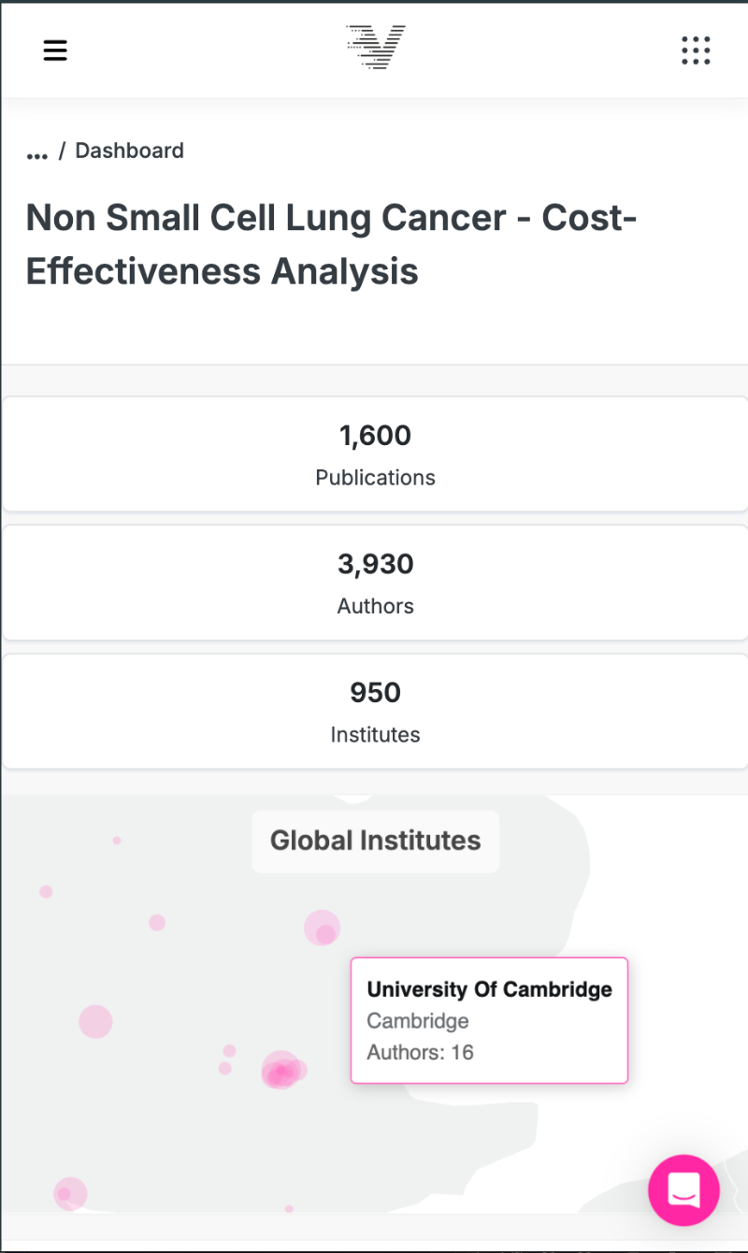Image resolution: width=748 pixels, height=1253 pixels.
Task: Click the Cambridge city text in tooltip
Action: 417,1020
